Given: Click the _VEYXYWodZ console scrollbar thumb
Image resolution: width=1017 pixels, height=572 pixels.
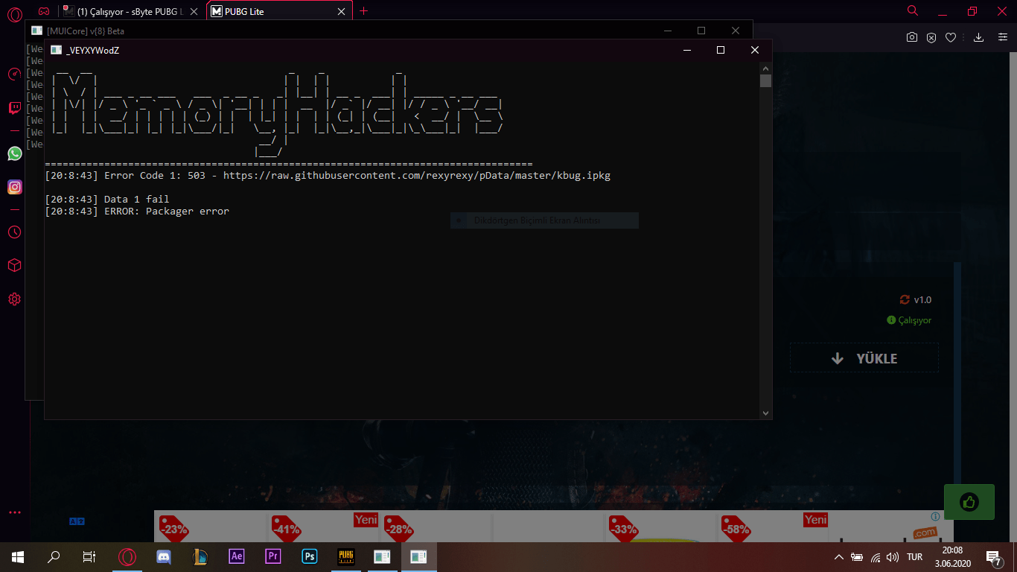Looking at the screenshot, I should tap(765, 81).
